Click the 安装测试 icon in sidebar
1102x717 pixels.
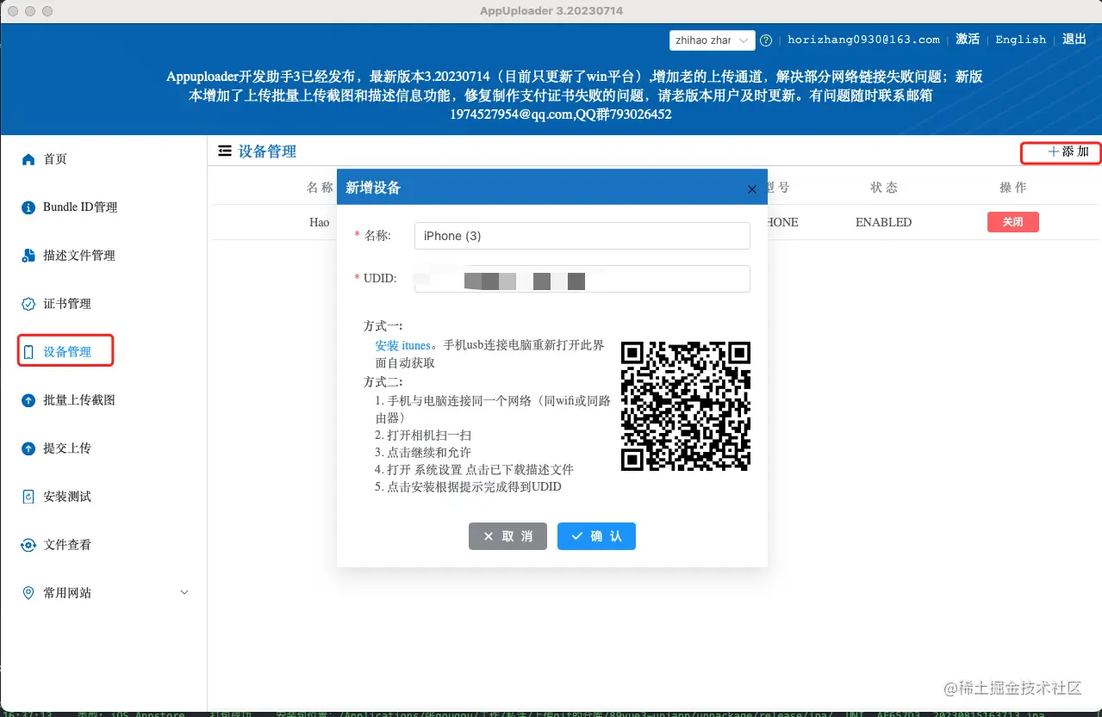(x=28, y=497)
